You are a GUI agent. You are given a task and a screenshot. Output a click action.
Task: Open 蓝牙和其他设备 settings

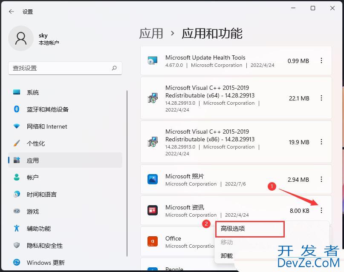[65, 109]
